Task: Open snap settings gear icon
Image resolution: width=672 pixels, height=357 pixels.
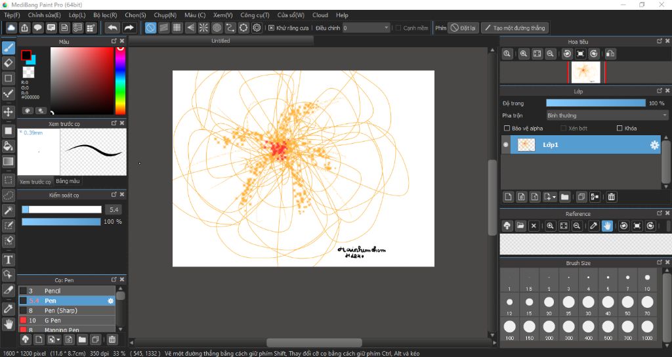Action: pos(257,28)
